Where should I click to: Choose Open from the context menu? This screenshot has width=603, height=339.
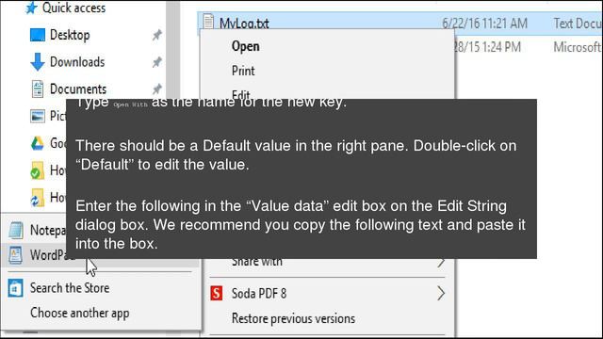pos(245,46)
